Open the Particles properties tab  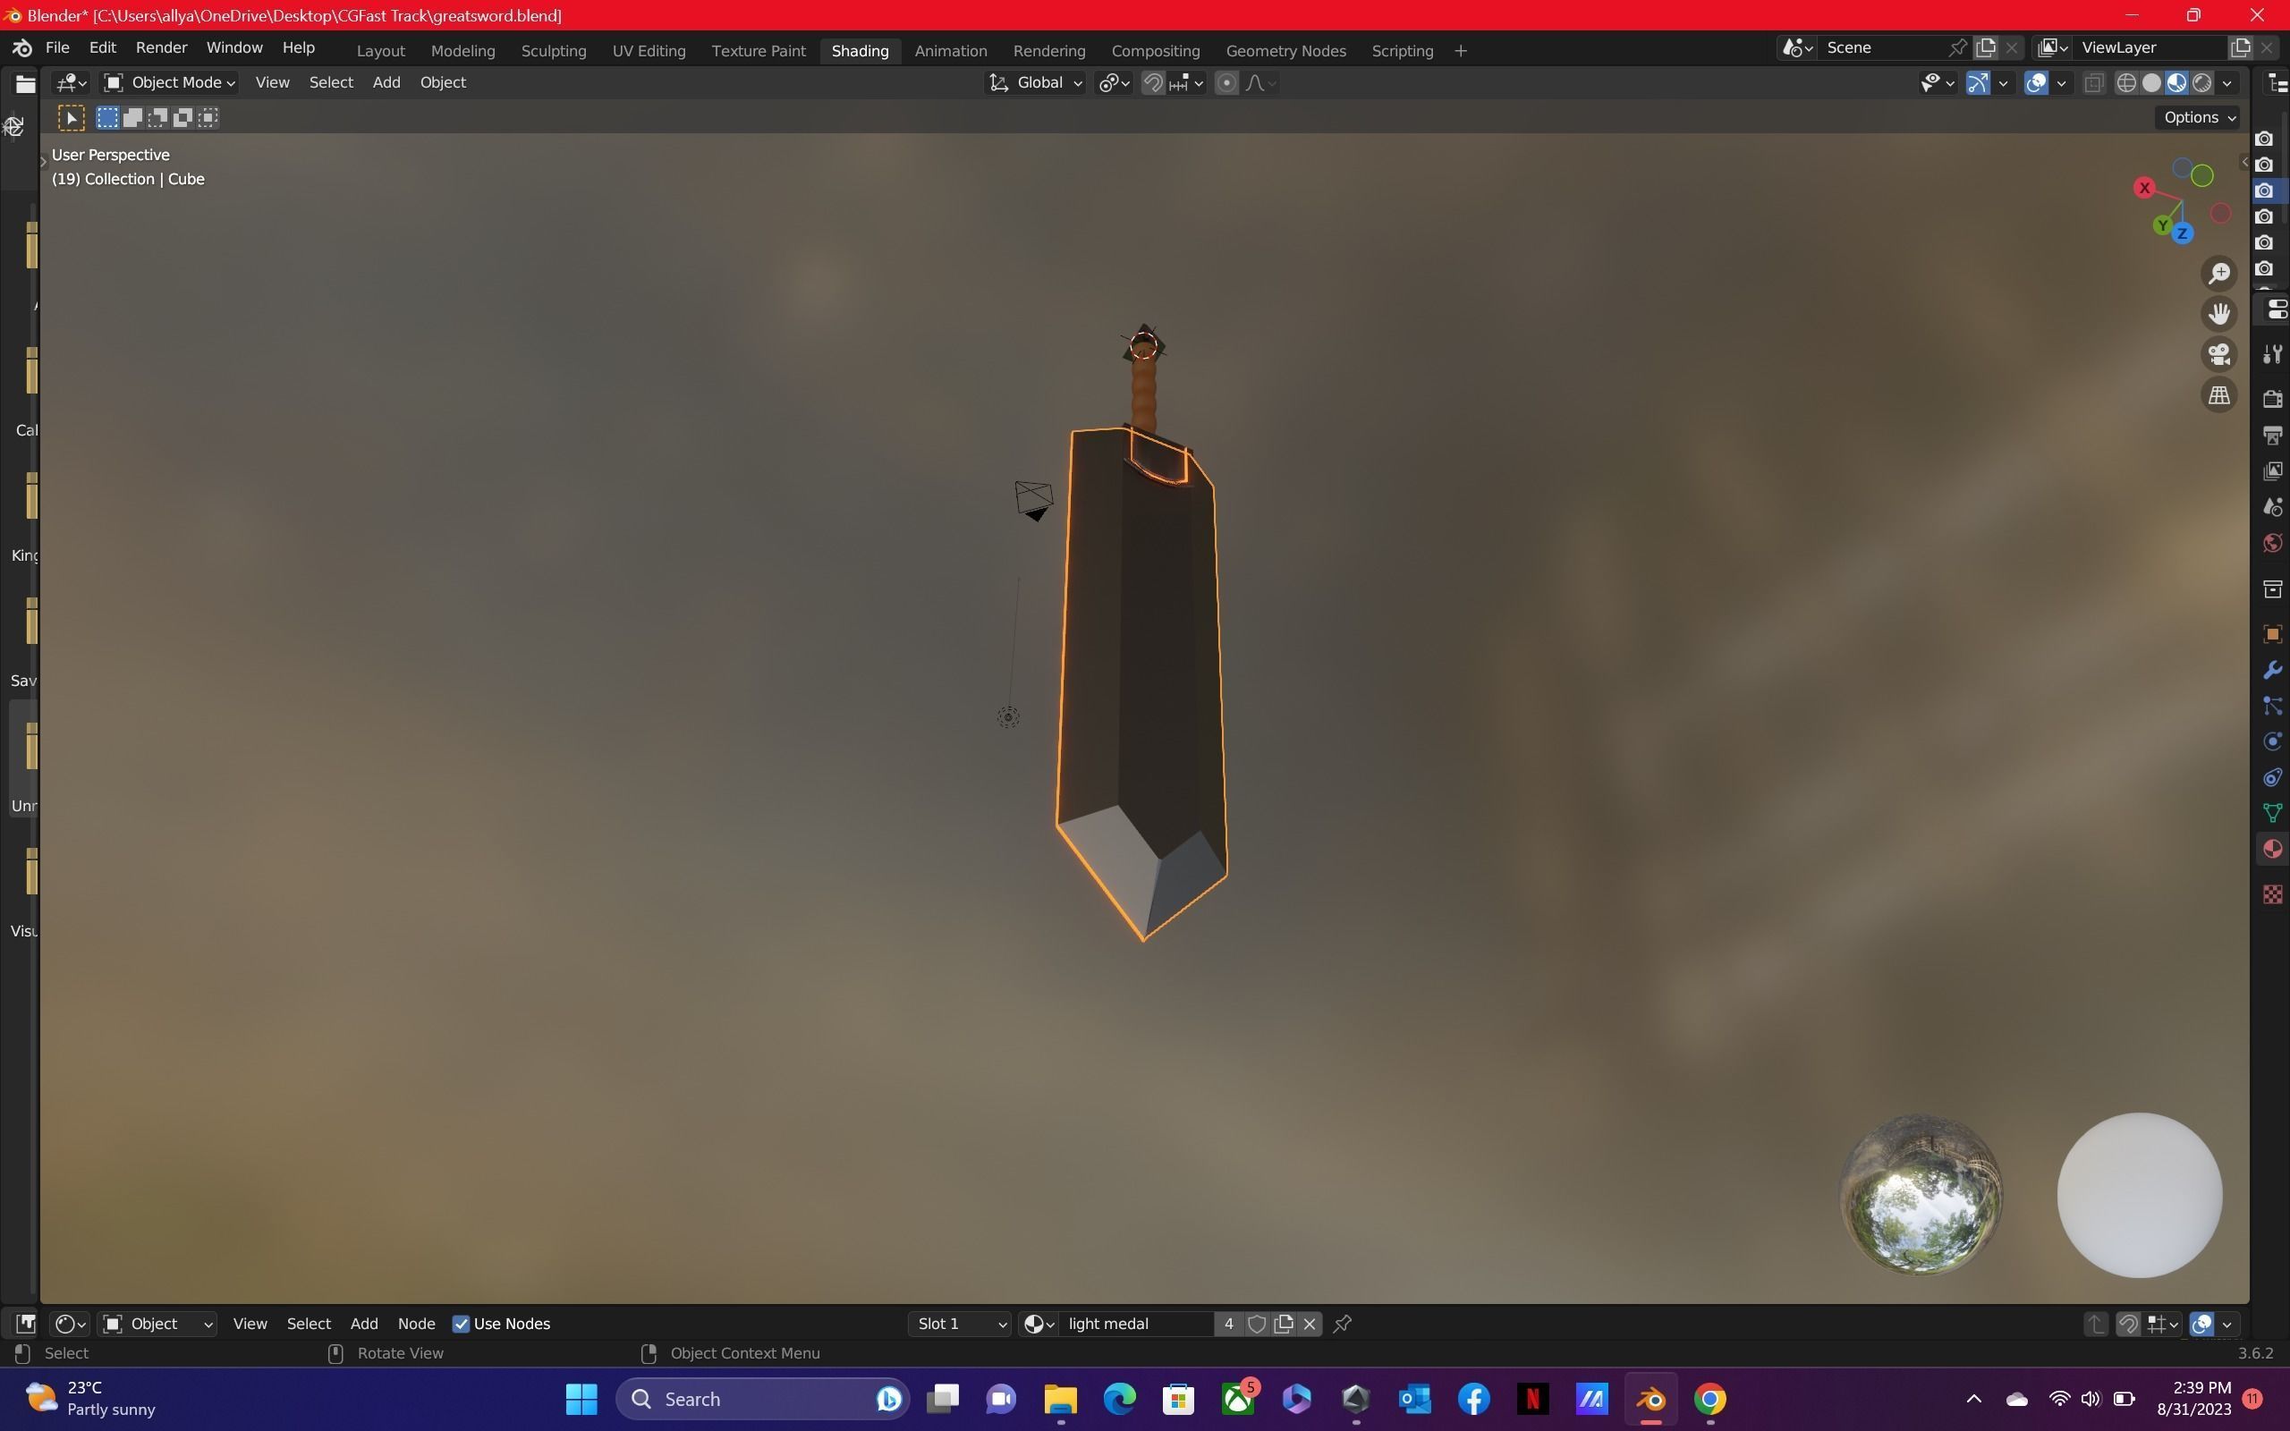[2272, 706]
